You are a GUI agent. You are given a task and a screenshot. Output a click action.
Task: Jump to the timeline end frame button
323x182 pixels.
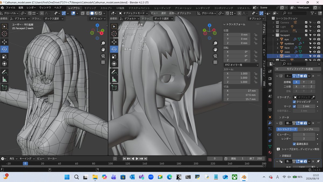pyautogui.click(x=146, y=159)
